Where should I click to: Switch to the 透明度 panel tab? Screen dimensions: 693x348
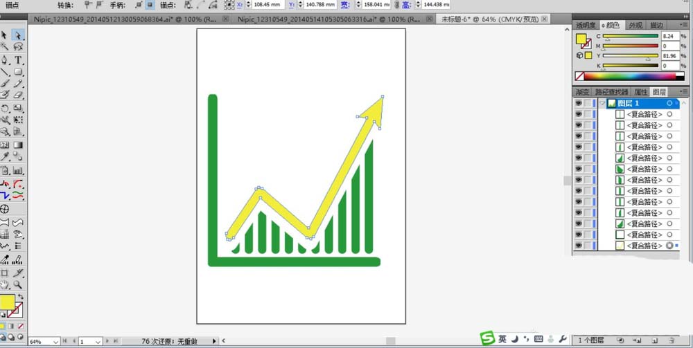click(x=586, y=26)
